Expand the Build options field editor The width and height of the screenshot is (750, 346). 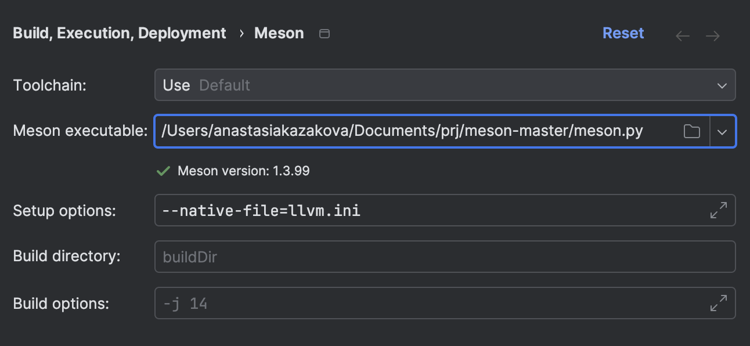[x=719, y=303]
